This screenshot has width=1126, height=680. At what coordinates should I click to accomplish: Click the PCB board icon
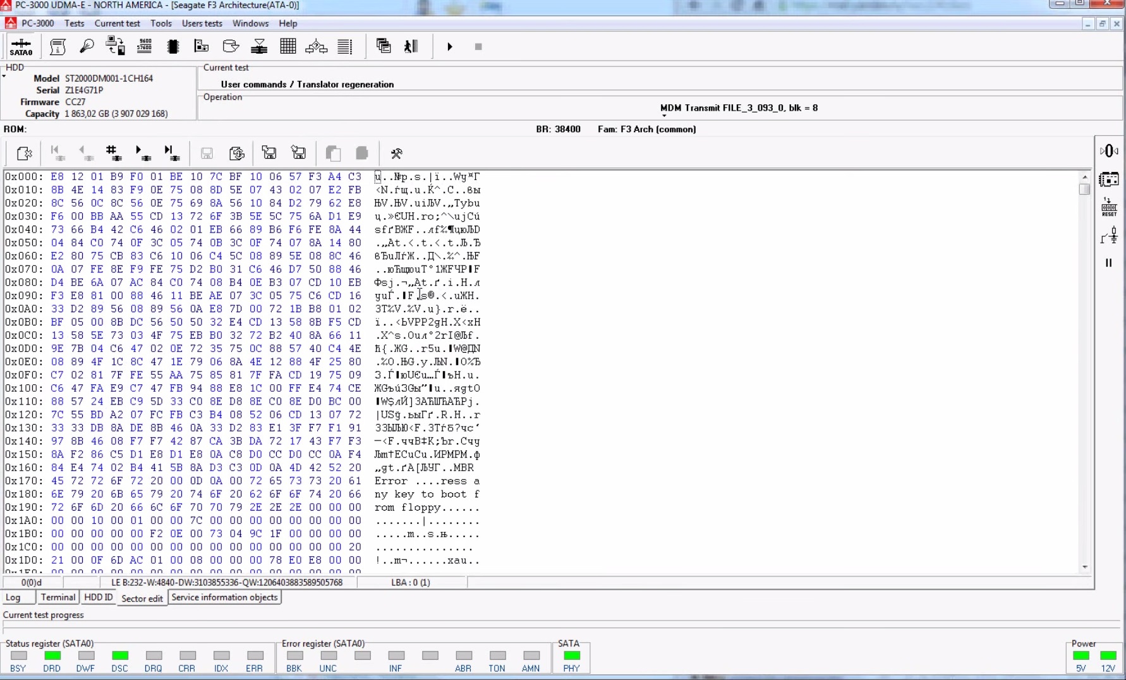pyautogui.click(x=202, y=46)
